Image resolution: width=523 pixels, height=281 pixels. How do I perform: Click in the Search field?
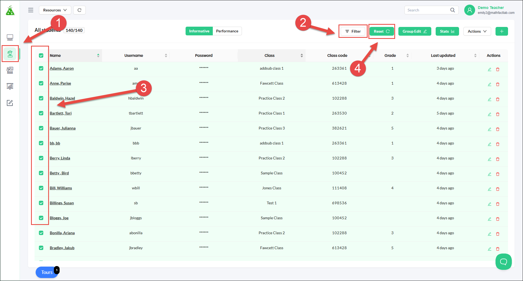pyautogui.click(x=428, y=10)
